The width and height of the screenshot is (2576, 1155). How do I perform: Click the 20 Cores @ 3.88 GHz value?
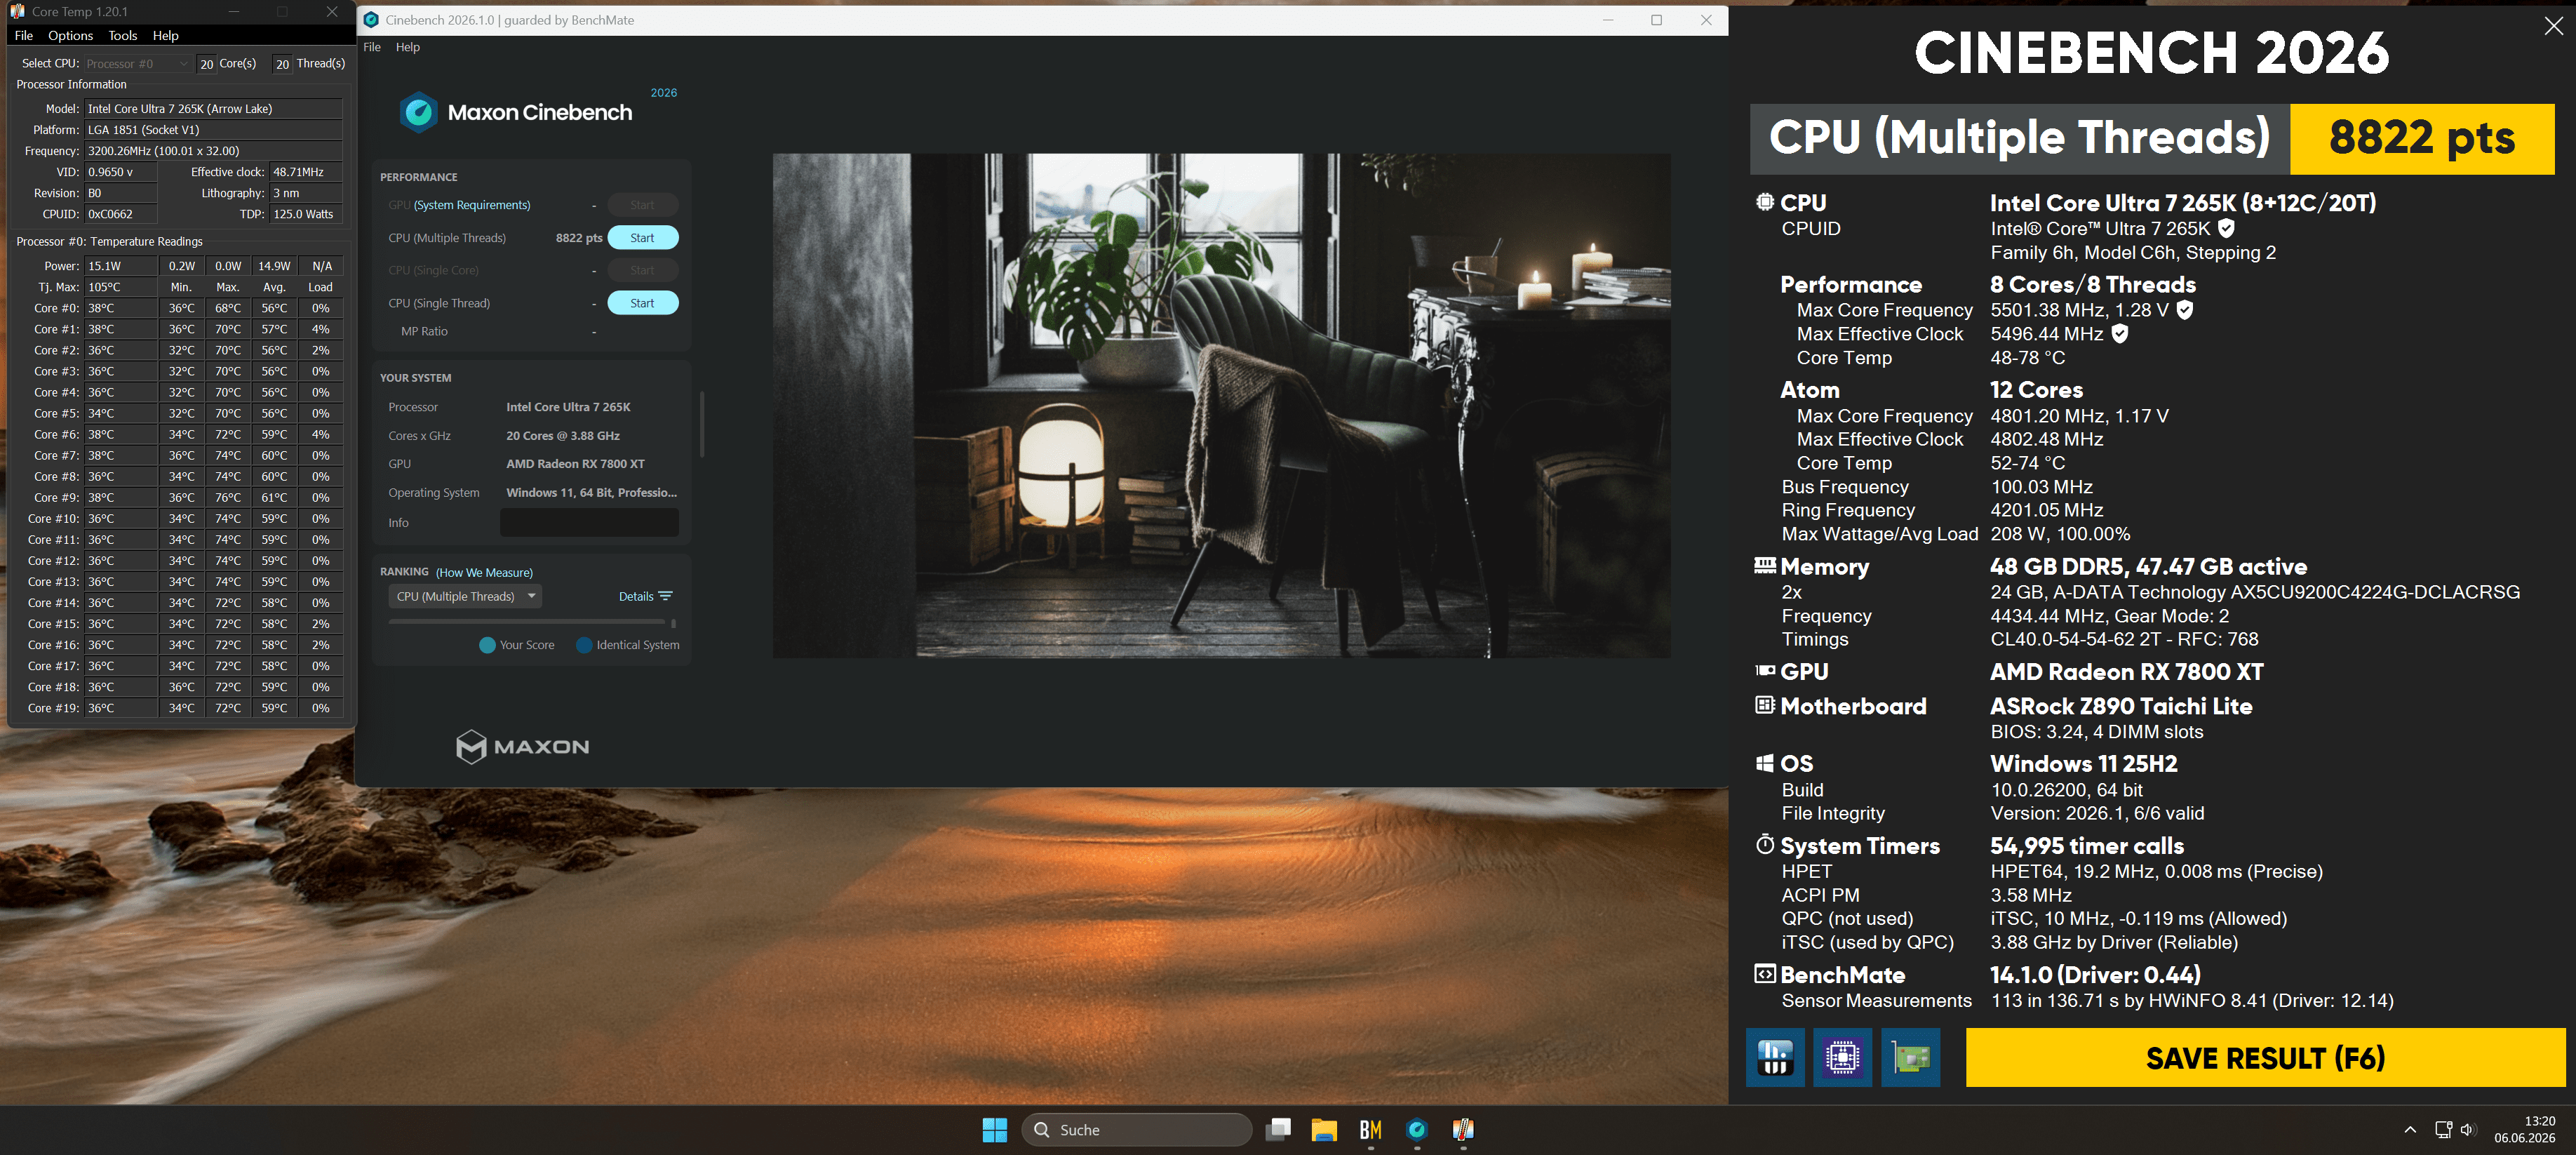point(563,436)
